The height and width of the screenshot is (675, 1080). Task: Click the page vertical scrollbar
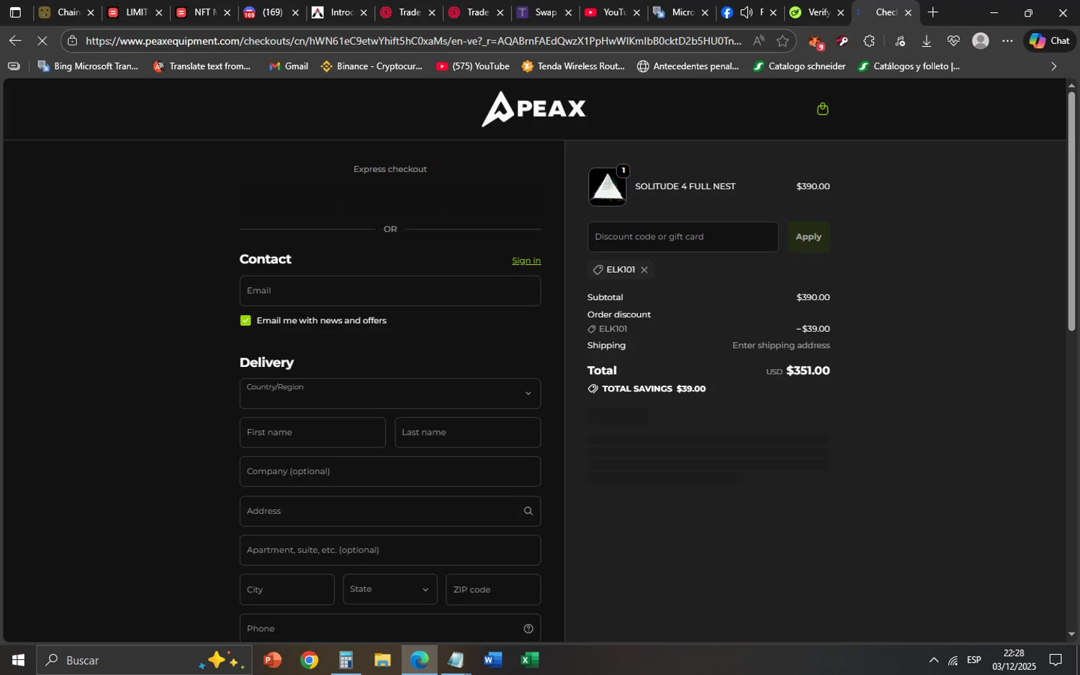[1071, 211]
